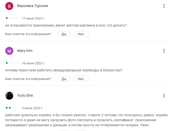The width and height of the screenshot is (176, 131).
Task: Click the reviewer name Mary Kim
Action: tap(25, 51)
